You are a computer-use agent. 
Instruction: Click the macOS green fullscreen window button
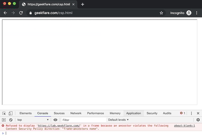(x=14, y=4)
